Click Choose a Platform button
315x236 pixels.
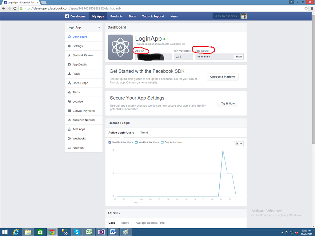coord(222,77)
